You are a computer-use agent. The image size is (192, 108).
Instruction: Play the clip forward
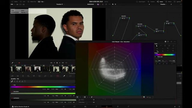click(60, 63)
